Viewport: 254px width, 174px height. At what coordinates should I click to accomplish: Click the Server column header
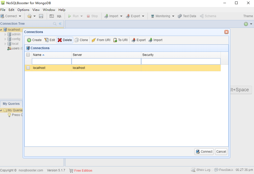point(106,55)
